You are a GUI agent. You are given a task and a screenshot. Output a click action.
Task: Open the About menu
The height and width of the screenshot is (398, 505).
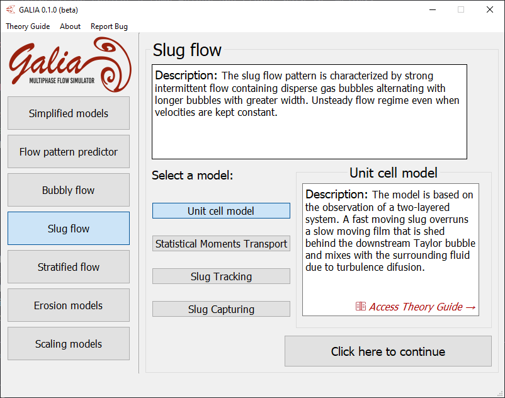pos(70,26)
